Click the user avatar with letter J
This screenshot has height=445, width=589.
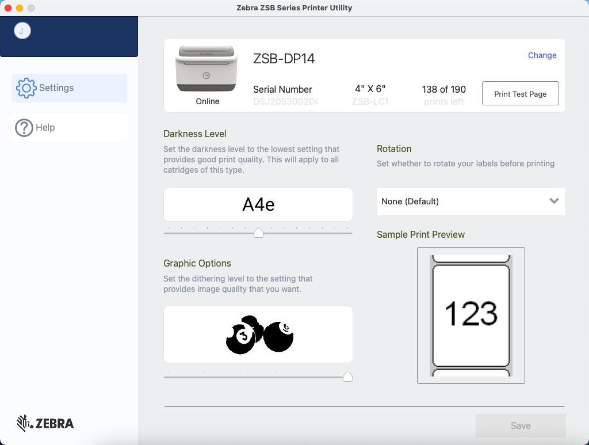22,31
